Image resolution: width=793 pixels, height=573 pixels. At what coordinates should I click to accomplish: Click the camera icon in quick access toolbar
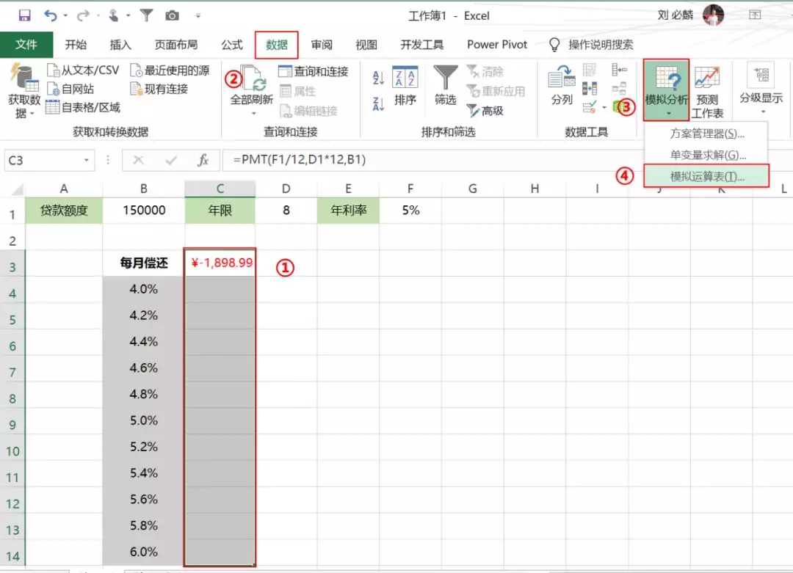point(172,15)
